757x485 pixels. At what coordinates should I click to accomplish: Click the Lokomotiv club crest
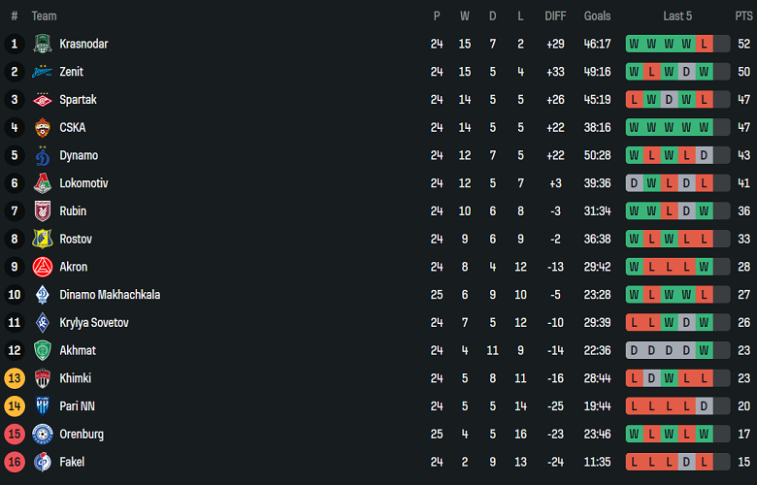click(42, 183)
